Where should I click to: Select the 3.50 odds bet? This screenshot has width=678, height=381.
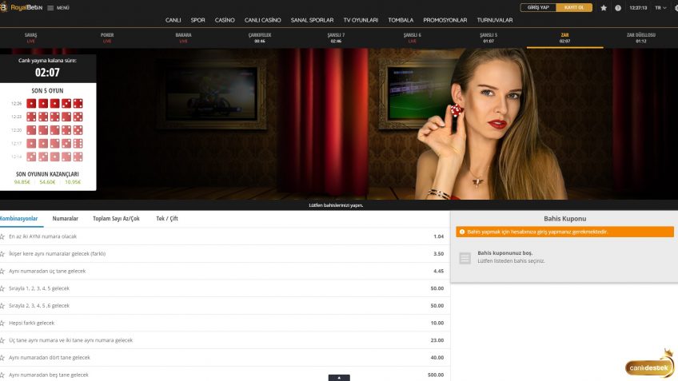(438, 253)
